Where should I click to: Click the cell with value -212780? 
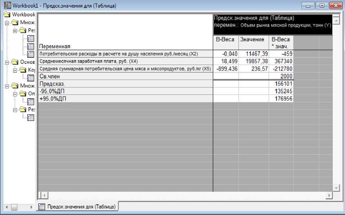tap(281, 69)
